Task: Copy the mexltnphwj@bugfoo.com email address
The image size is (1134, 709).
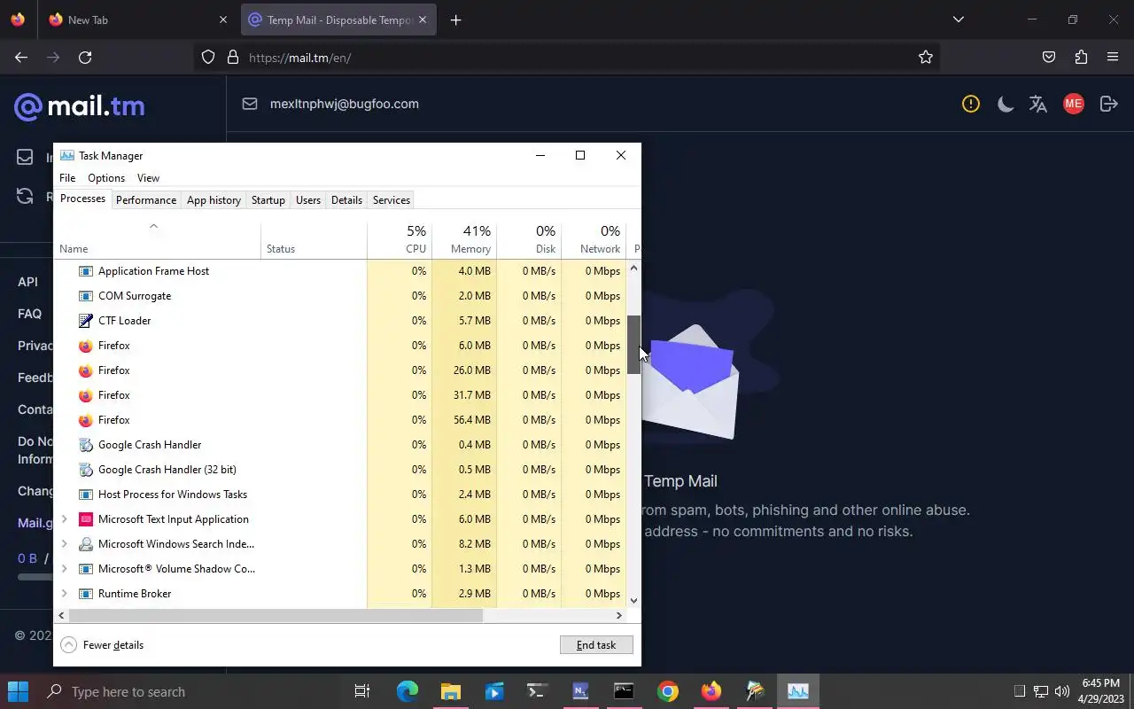Action: click(x=345, y=104)
